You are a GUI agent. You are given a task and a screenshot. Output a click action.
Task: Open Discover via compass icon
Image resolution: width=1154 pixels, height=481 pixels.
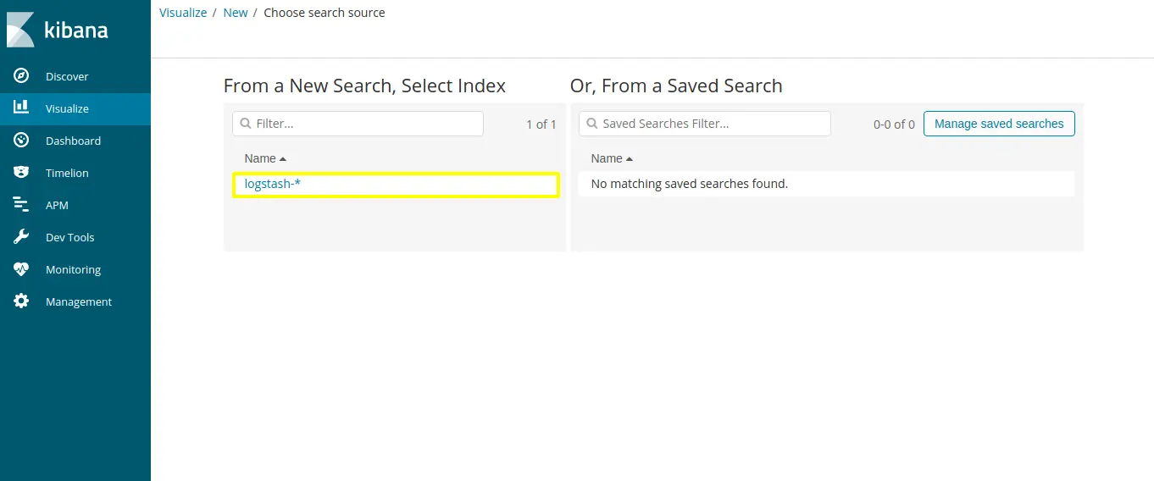coord(21,76)
